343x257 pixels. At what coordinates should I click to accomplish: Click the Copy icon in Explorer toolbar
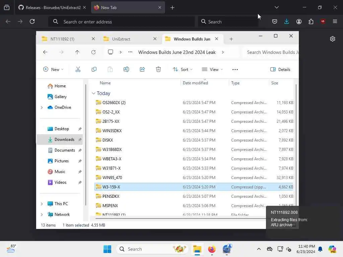(x=94, y=70)
